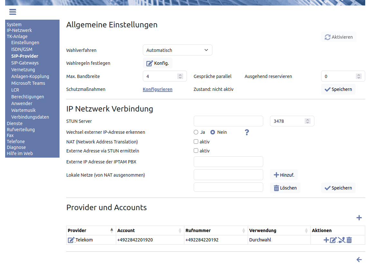
Task: Open the Diagnose menu item
Action: point(16,147)
